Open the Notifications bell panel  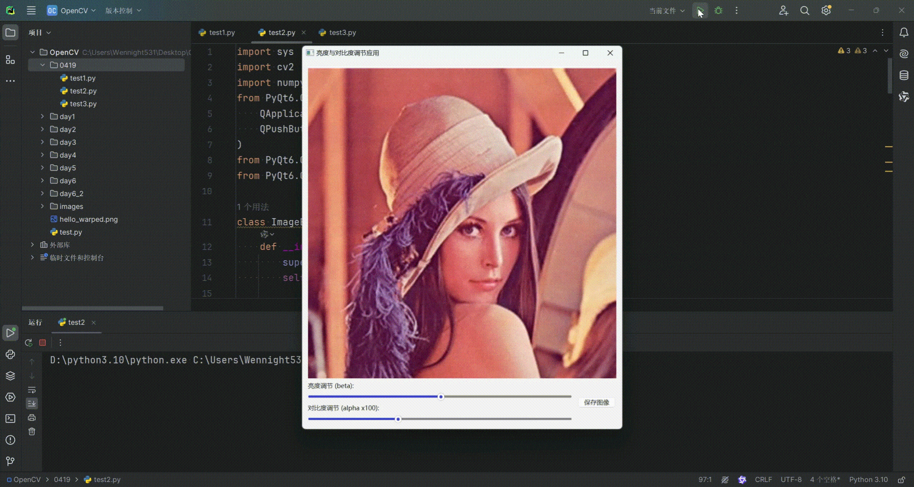904,32
